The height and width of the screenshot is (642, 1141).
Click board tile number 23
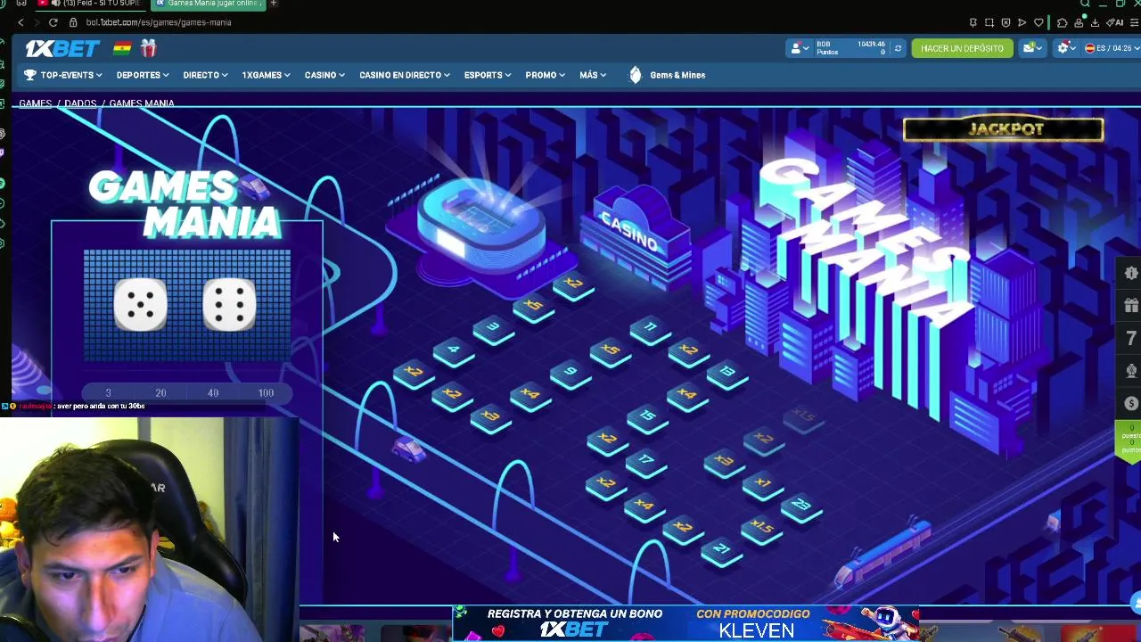click(800, 508)
